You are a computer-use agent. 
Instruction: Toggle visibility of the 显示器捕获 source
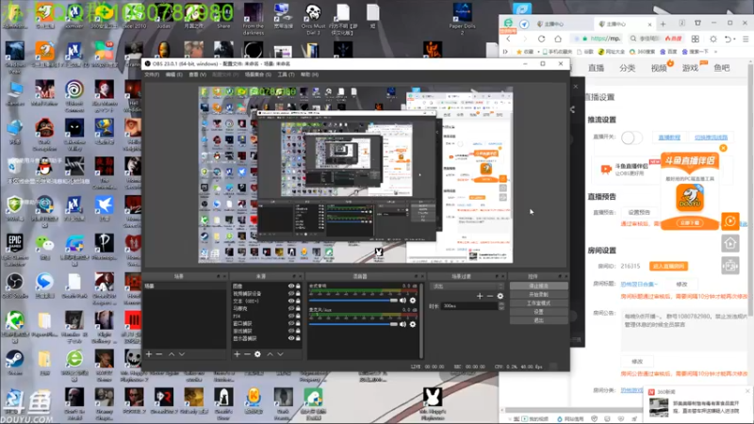291,338
